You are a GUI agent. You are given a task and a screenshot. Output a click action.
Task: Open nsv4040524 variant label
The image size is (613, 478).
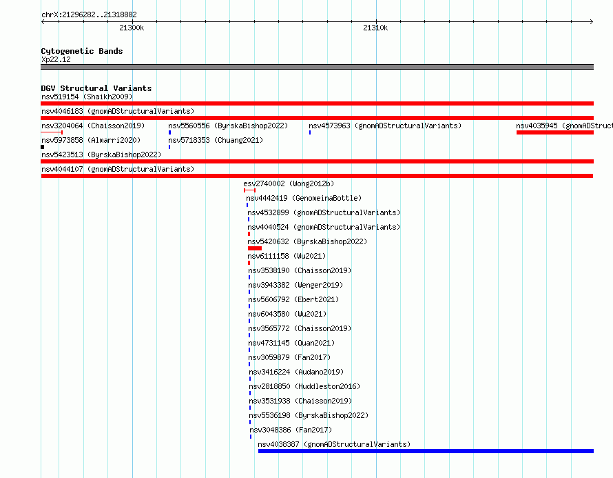tap(324, 227)
